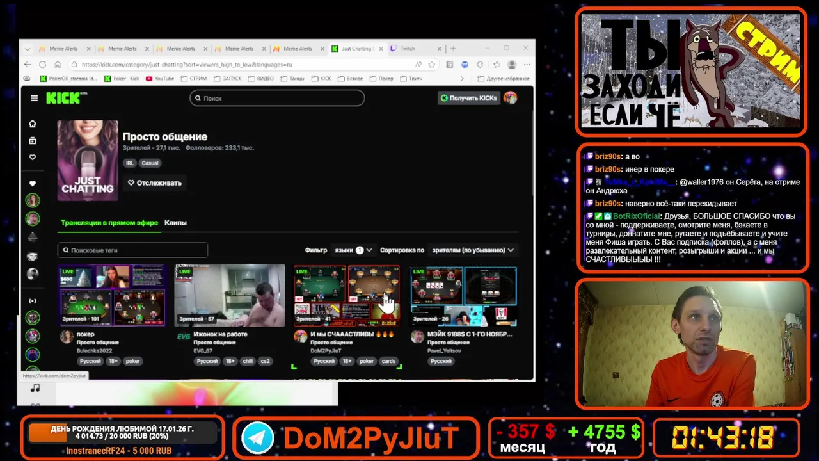Open the PokerOK_streams bookmark
Screen dimensions: 819x461
tap(68, 79)
